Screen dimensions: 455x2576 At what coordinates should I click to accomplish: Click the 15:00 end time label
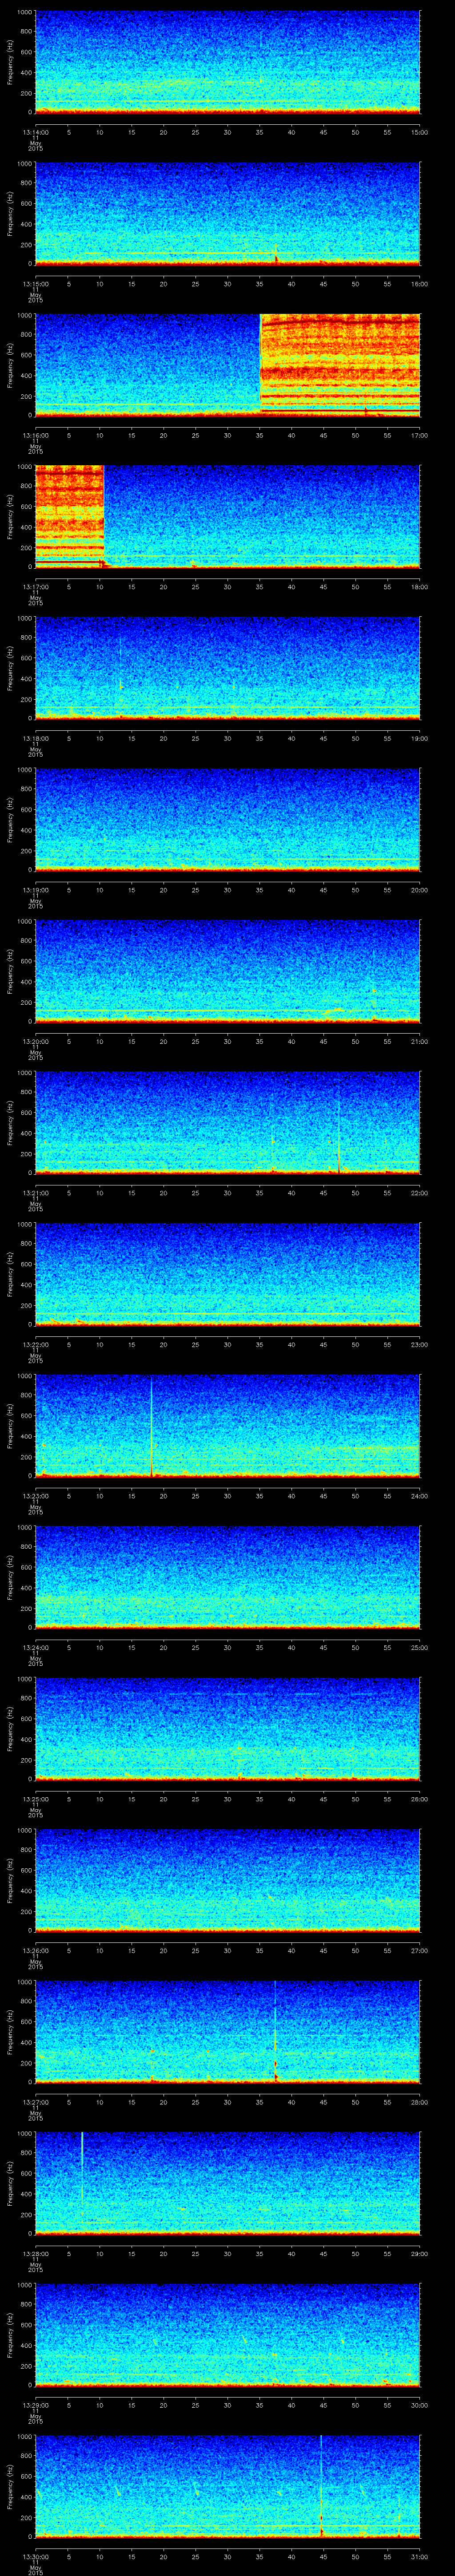pos(420,132)
